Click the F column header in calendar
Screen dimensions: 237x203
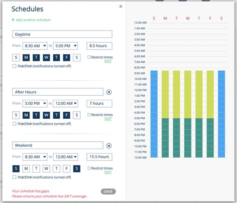(x=210, y=18)
